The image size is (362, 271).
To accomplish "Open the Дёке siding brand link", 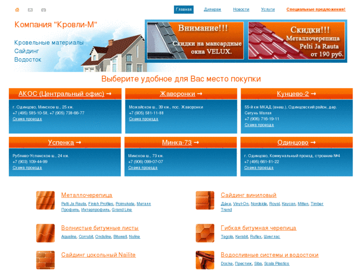I will [226, 204].
